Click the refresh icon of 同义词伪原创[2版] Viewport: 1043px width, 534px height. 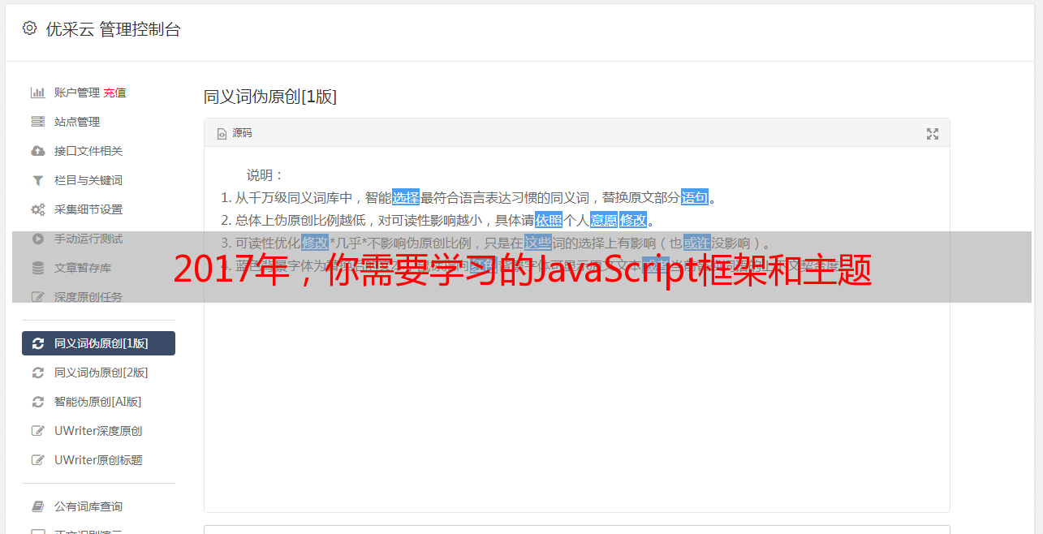point(37,373)
